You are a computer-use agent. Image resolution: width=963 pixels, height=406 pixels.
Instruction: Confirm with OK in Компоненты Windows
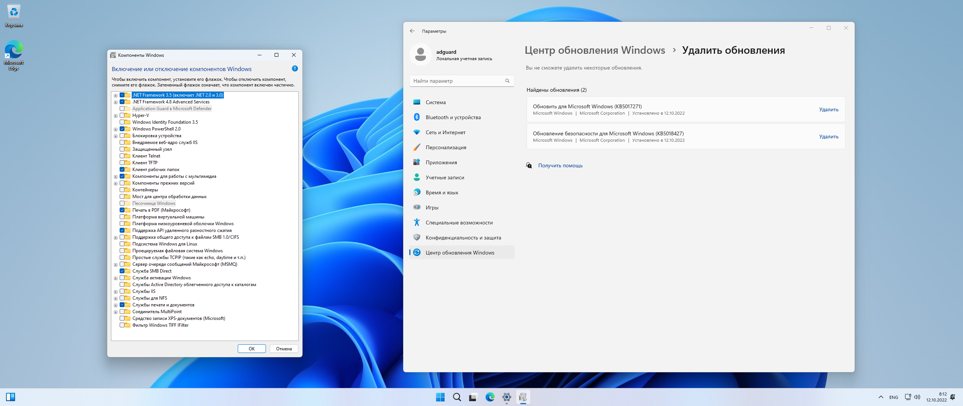[252, 349]
